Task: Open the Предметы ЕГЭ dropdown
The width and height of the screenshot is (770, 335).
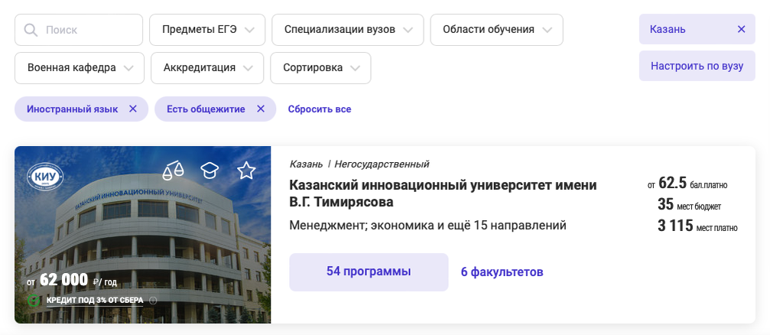Action: pos(207,30)
